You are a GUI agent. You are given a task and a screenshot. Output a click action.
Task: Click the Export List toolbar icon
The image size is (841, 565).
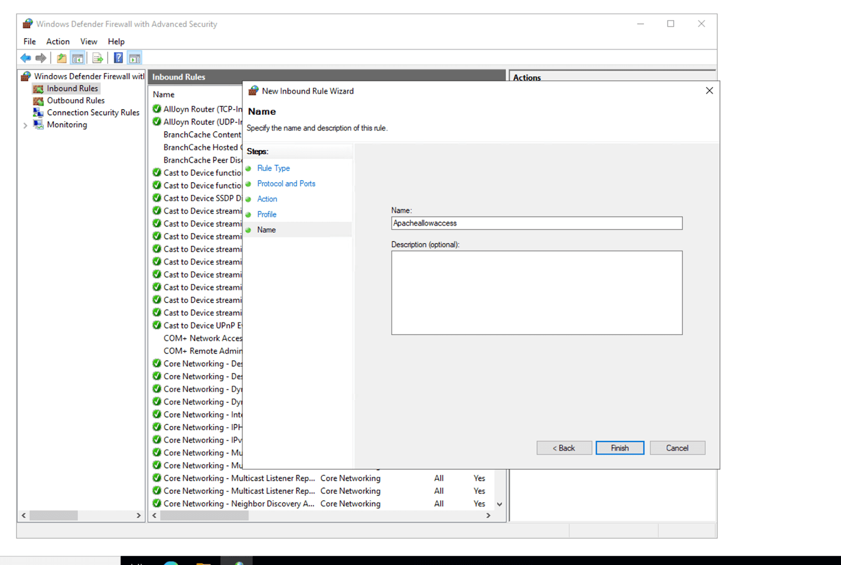point(97,58)
